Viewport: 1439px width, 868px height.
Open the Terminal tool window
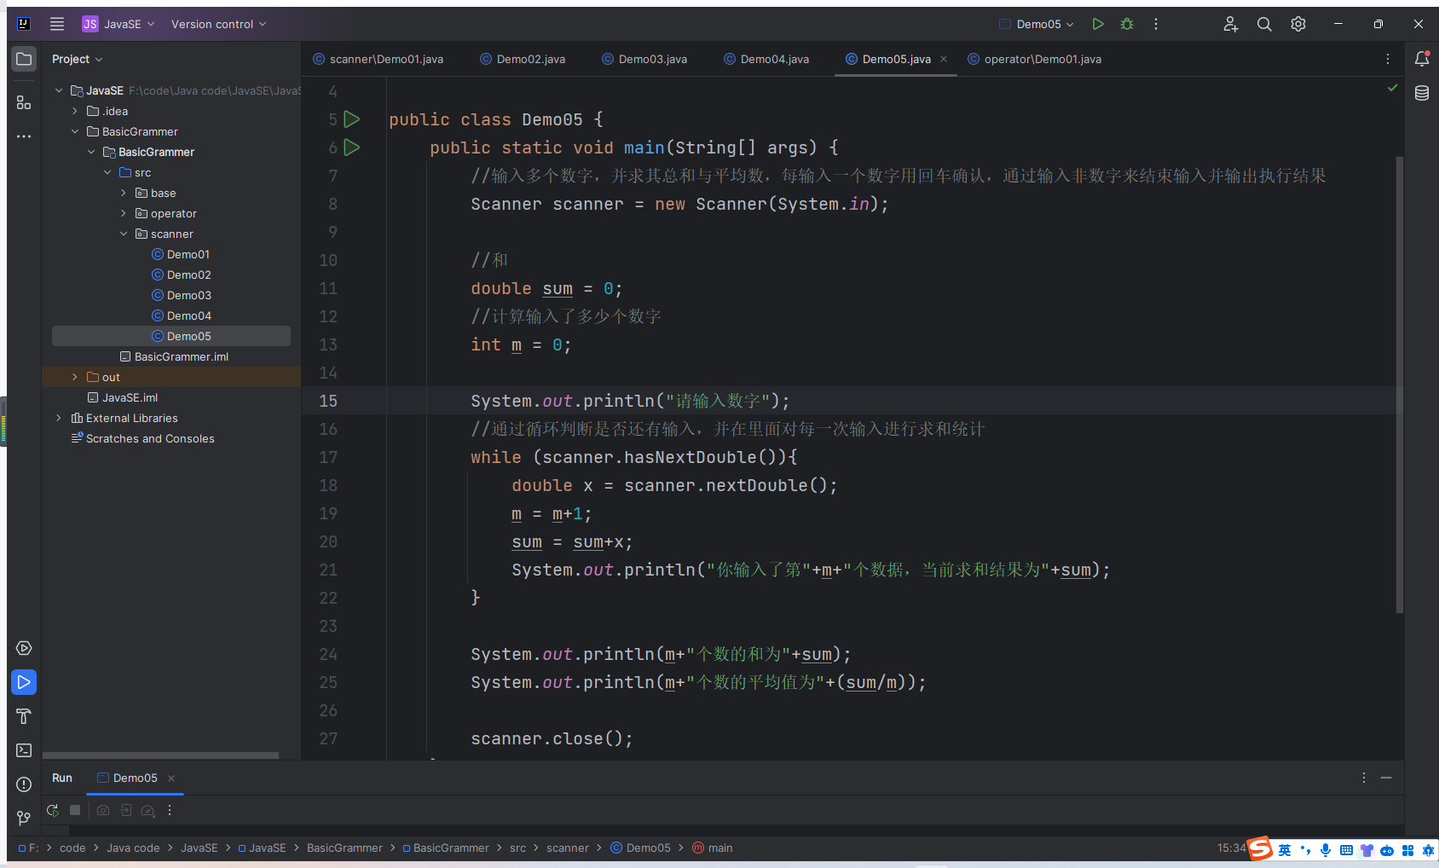pos(24,750)
